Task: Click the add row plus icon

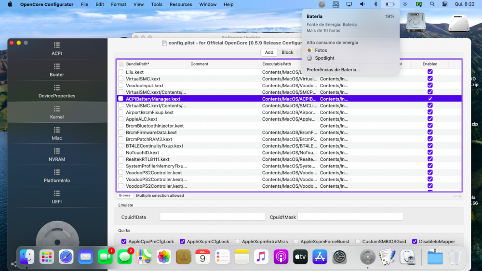Action: tap(460, 196)
